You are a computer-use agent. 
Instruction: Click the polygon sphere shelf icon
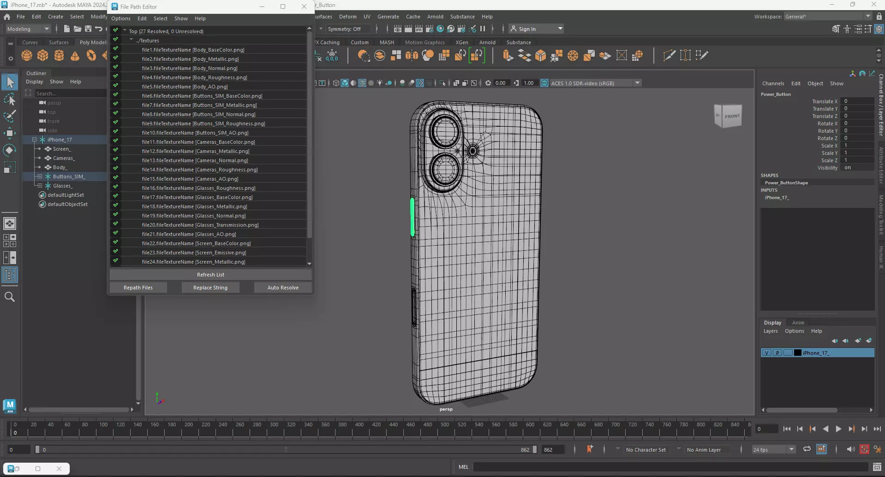27,56
